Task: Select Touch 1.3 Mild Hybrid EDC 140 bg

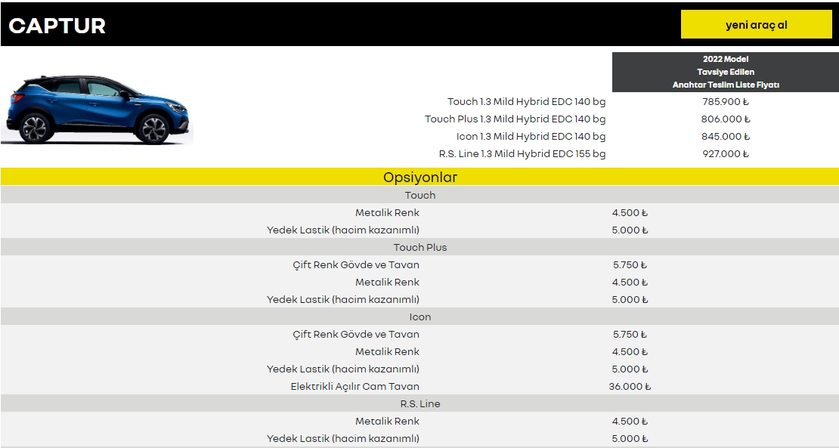Action: click(526, 102)
